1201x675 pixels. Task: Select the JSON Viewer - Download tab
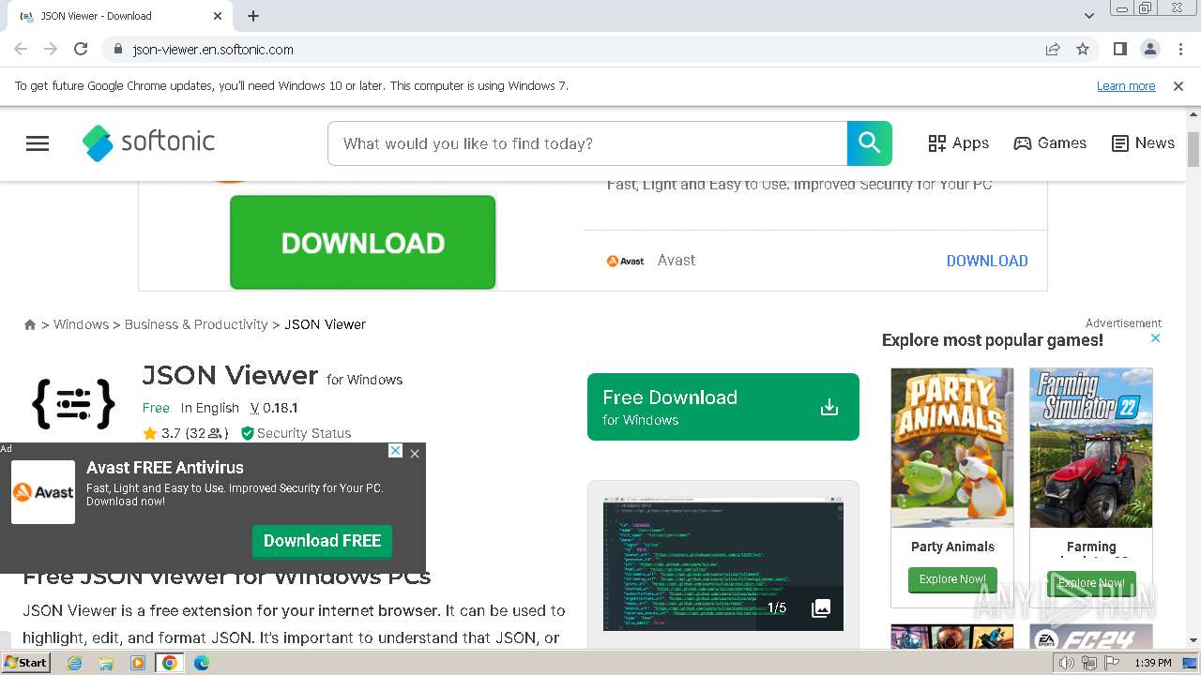coord(120,16)
